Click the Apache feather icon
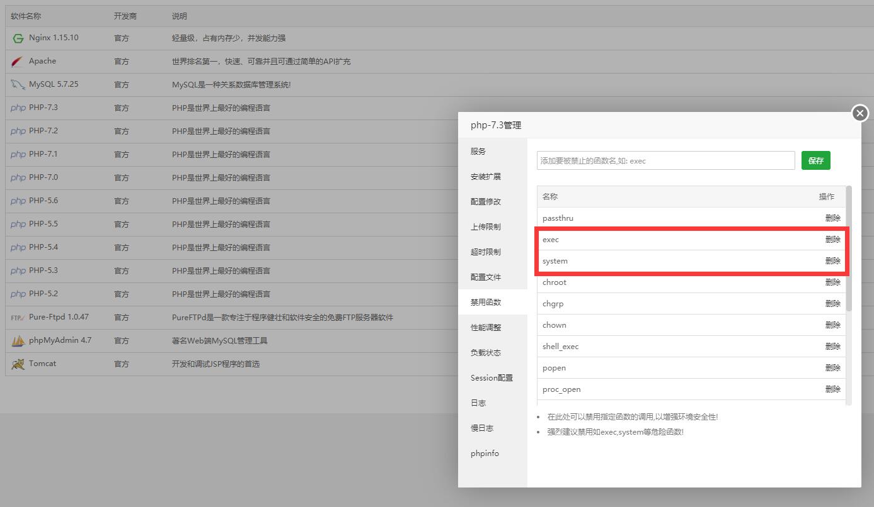Screen dimensions: 874x507 pos(18,62)
